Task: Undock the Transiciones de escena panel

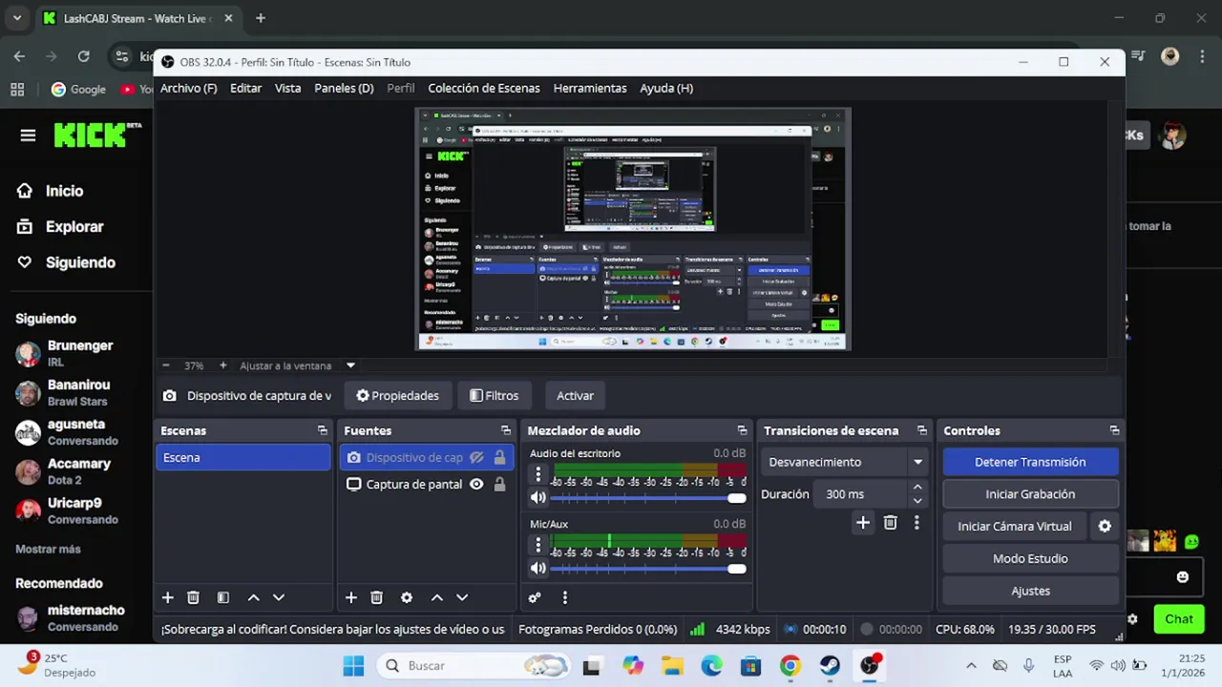Action: pyautogui.click(x=921, y=430)
